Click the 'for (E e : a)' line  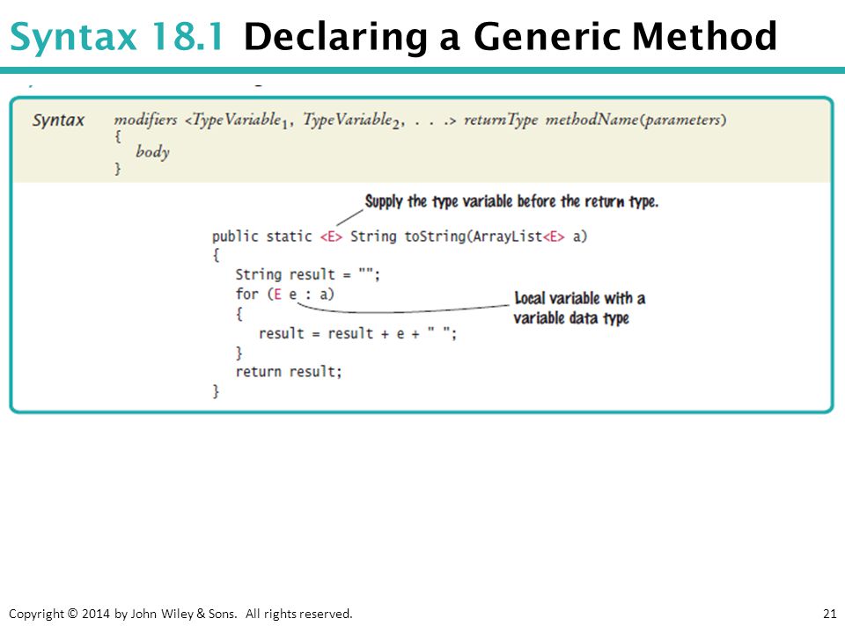(x=284, y=294)
